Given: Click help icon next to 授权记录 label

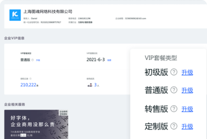Looking at the screenshot, I should tap(30, 79).
